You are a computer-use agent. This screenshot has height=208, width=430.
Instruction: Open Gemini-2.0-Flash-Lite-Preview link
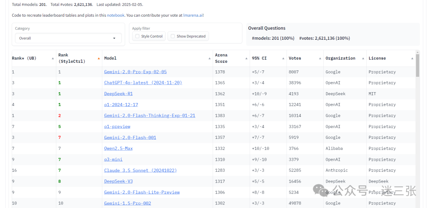(142, 192)
